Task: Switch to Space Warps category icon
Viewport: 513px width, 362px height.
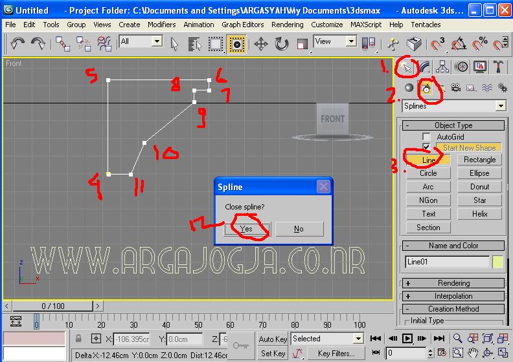Action: pos(487,87)
